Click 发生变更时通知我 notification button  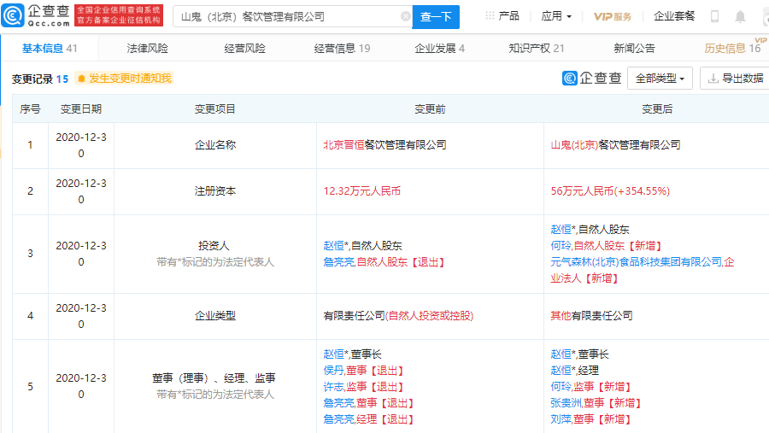pyautogui.click(x=124, y=79)
